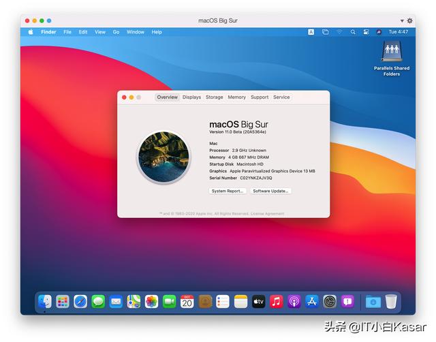436x342 pixels.
Task: Open Maps app in dock
Action: [134, 301]
